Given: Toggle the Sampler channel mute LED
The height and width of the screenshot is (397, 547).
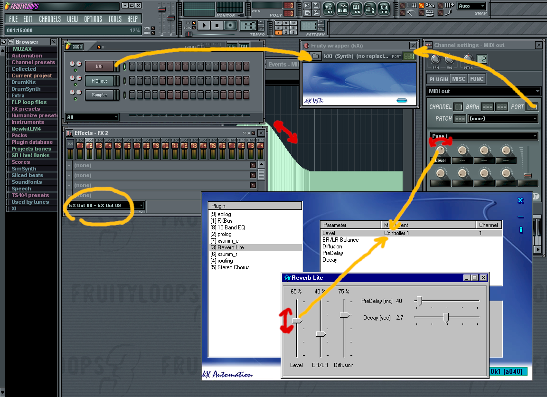Looking at the screenshot, I should [75, 99].
